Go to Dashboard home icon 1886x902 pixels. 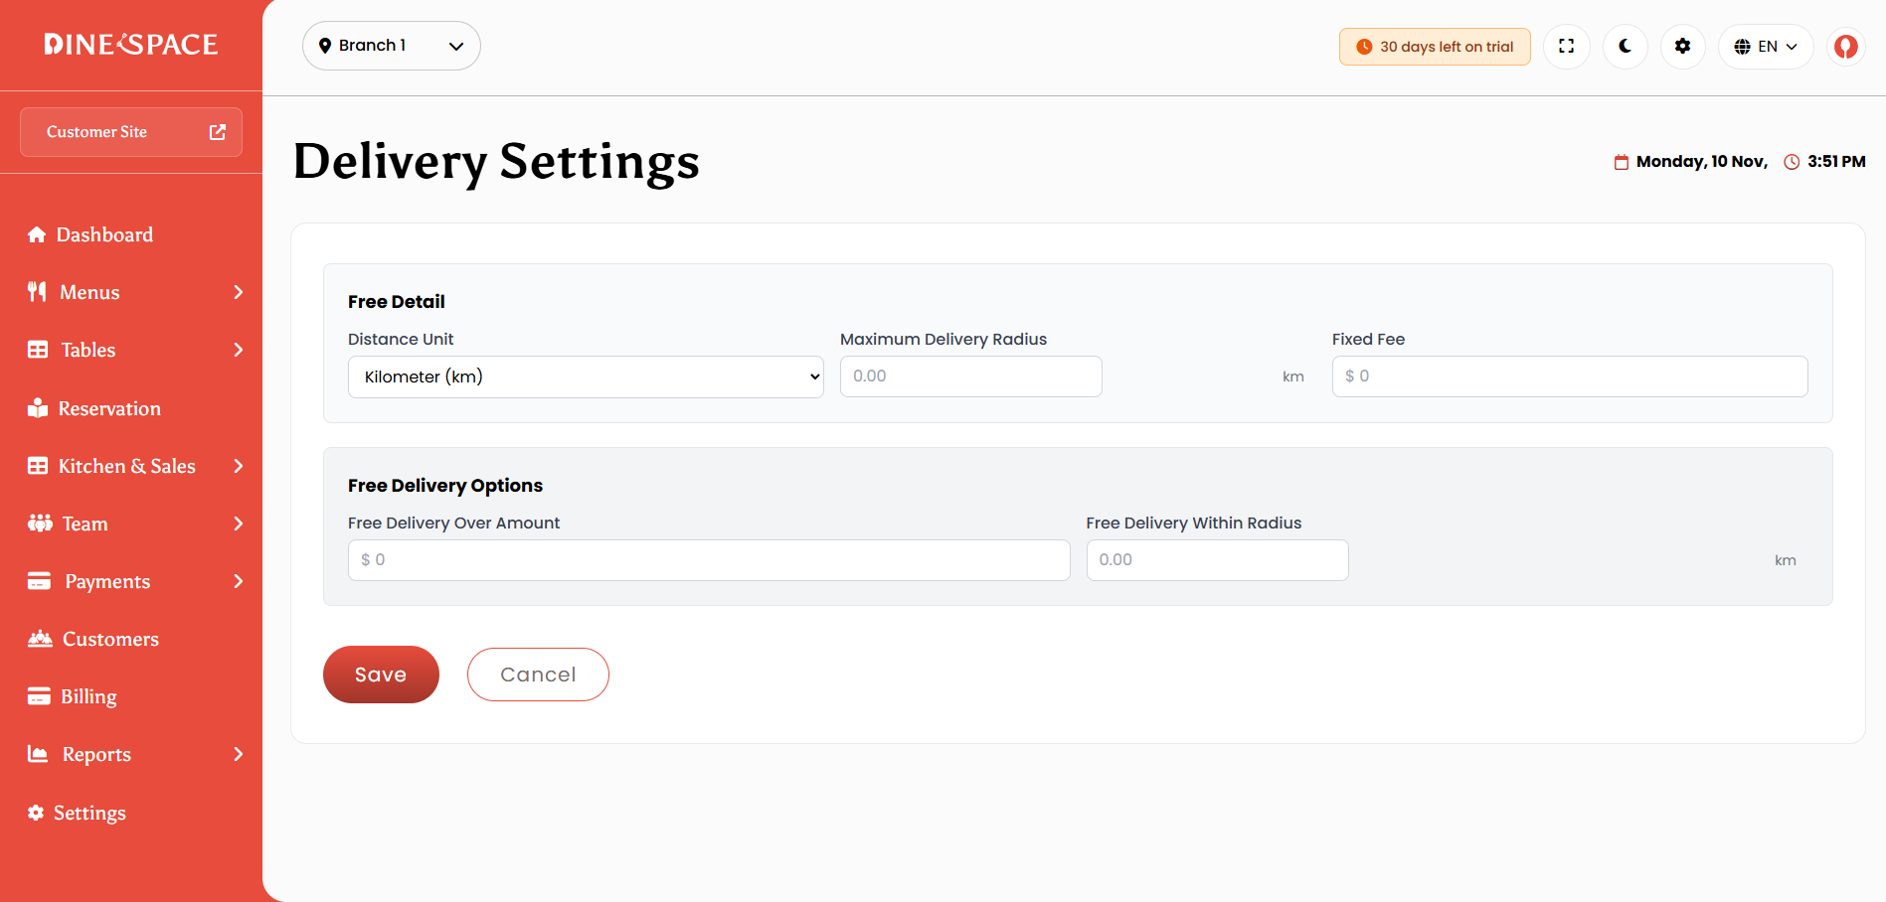(37, 234)
